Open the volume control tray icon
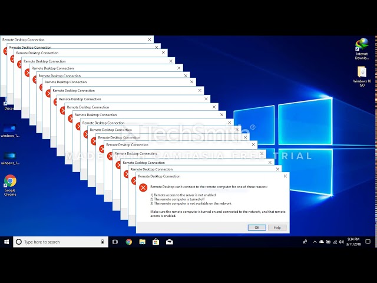Viewport: 377px width, 283px height. pos(341,242)
